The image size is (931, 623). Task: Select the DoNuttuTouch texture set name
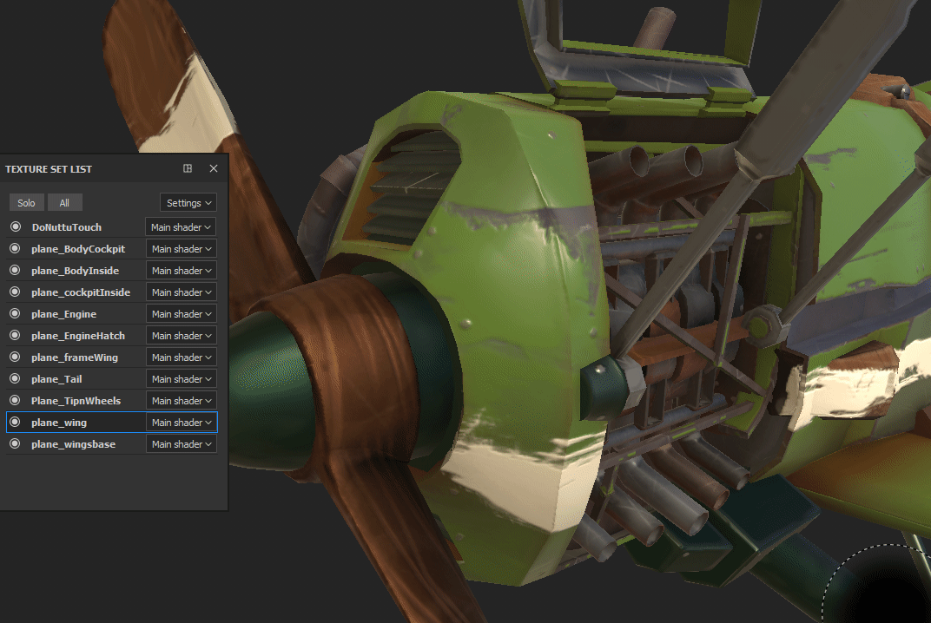(x=67, y=227)
